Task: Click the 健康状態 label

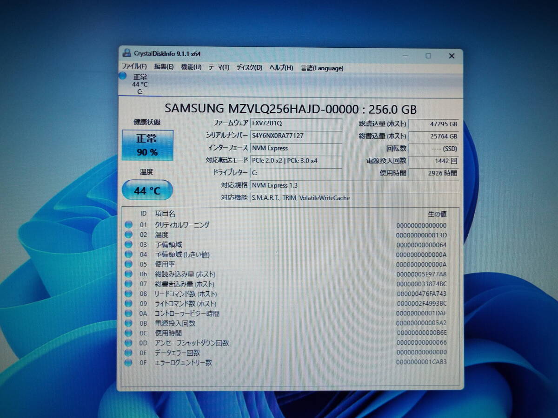Action: [147, 122]
